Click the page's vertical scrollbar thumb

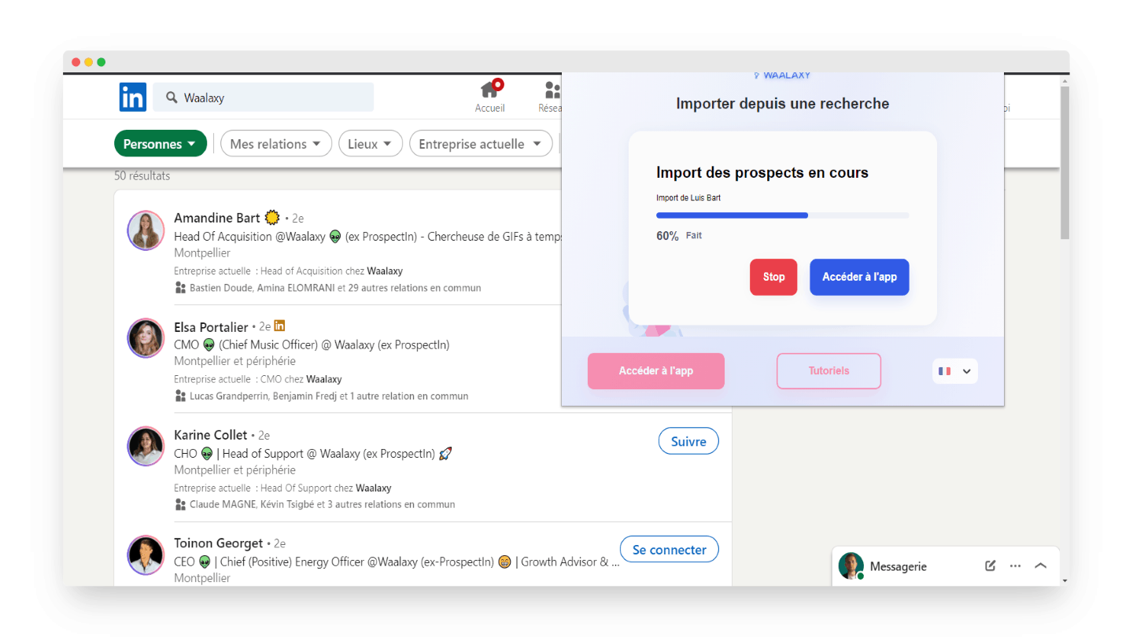(x=1065, y=163)
